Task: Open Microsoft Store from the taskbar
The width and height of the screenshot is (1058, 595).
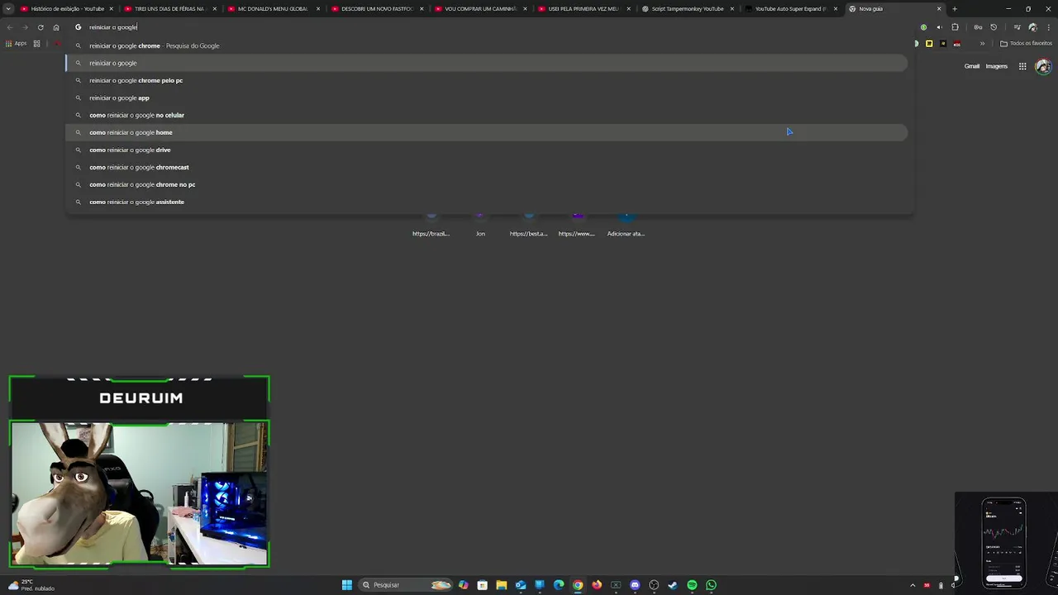Action: coord(482,585)
